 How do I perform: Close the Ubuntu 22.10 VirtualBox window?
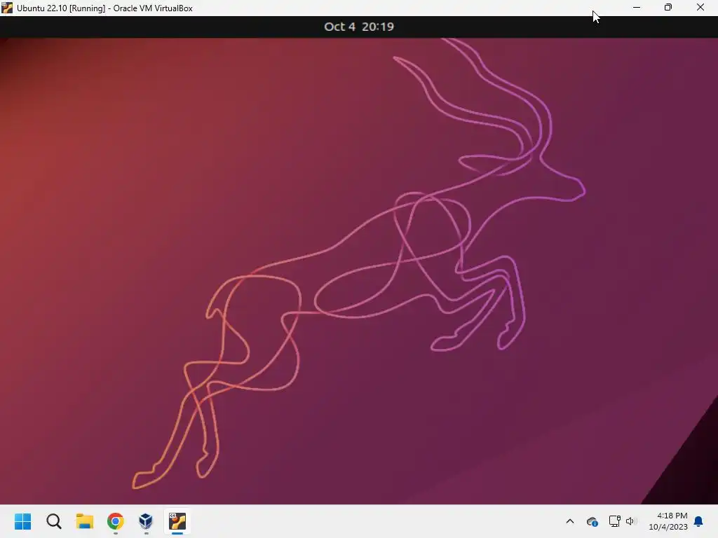pos(700,7)
